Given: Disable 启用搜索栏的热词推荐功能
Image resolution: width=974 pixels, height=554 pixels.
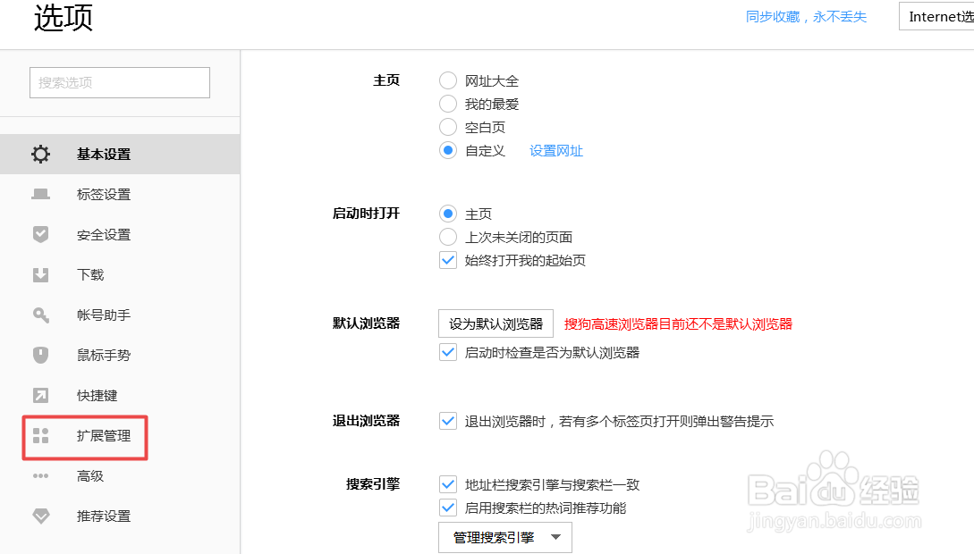Looking at the screenshot, I should 447,507.
